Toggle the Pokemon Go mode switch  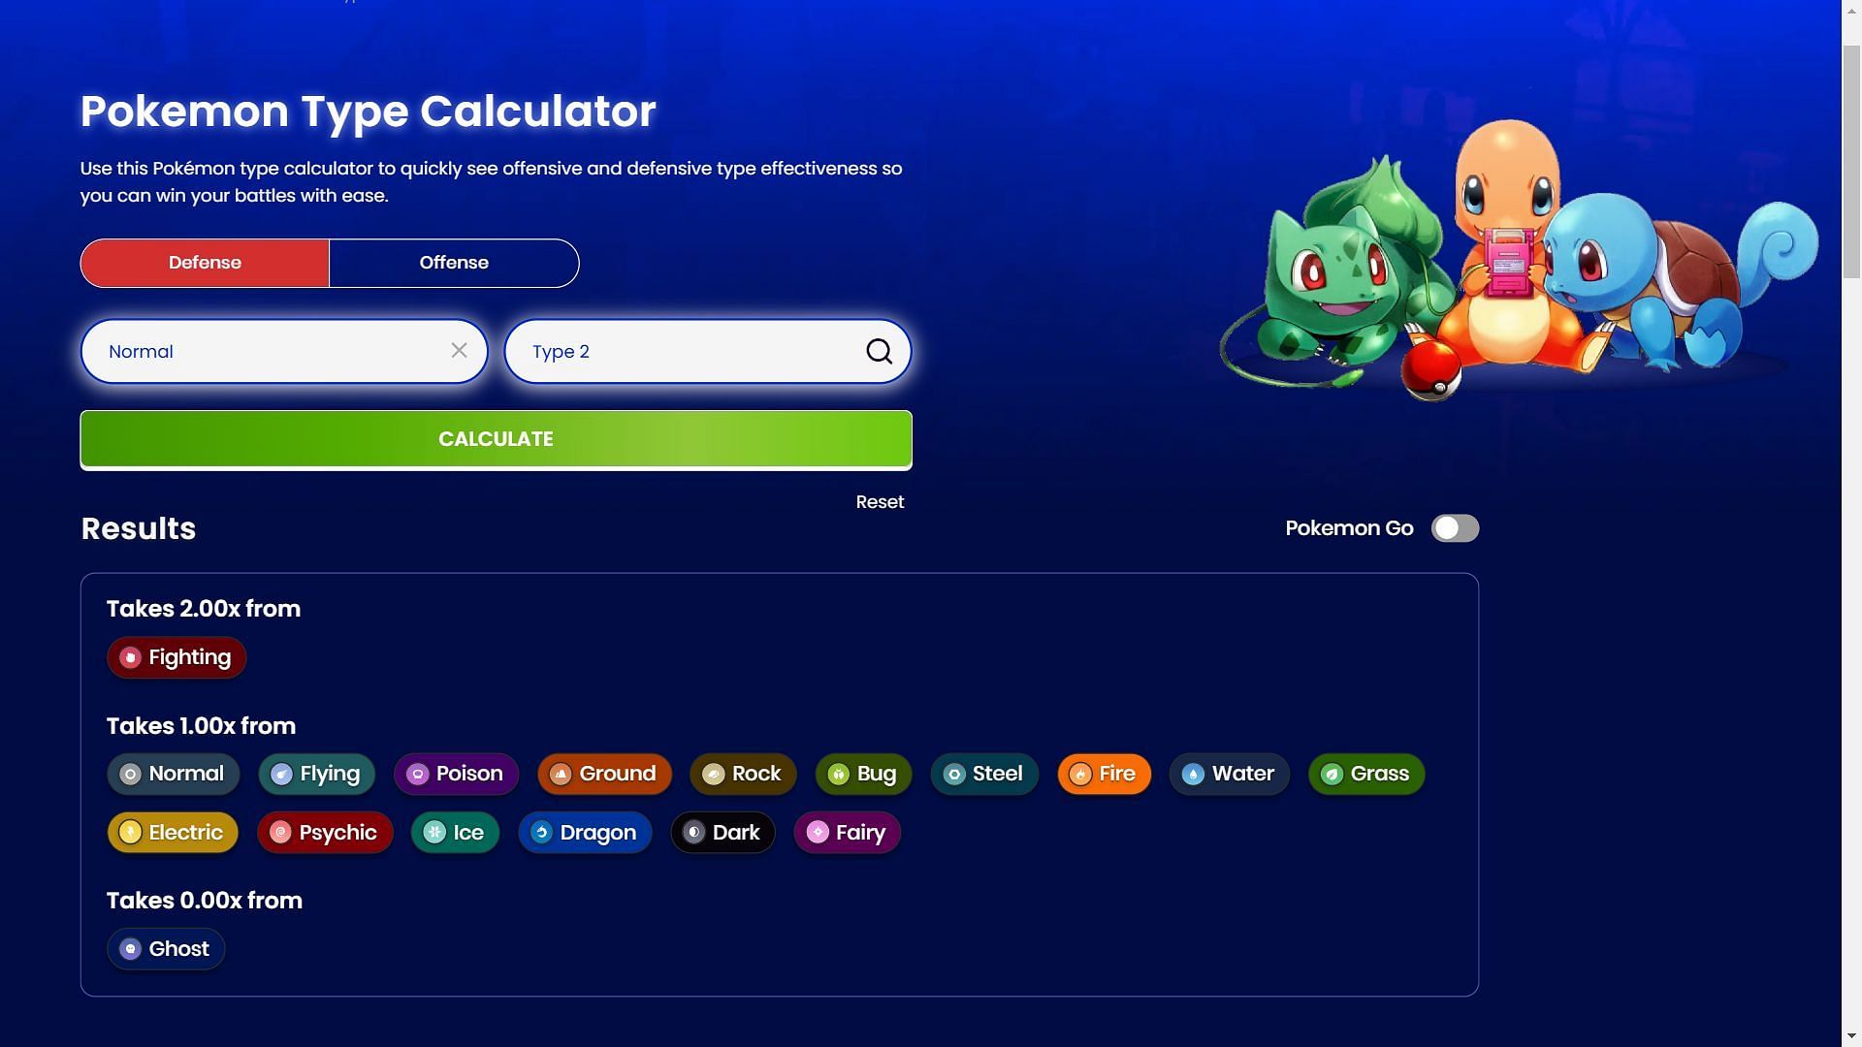[1456, 528]
